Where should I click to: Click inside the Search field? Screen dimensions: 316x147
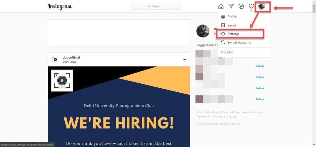[156, 6]
